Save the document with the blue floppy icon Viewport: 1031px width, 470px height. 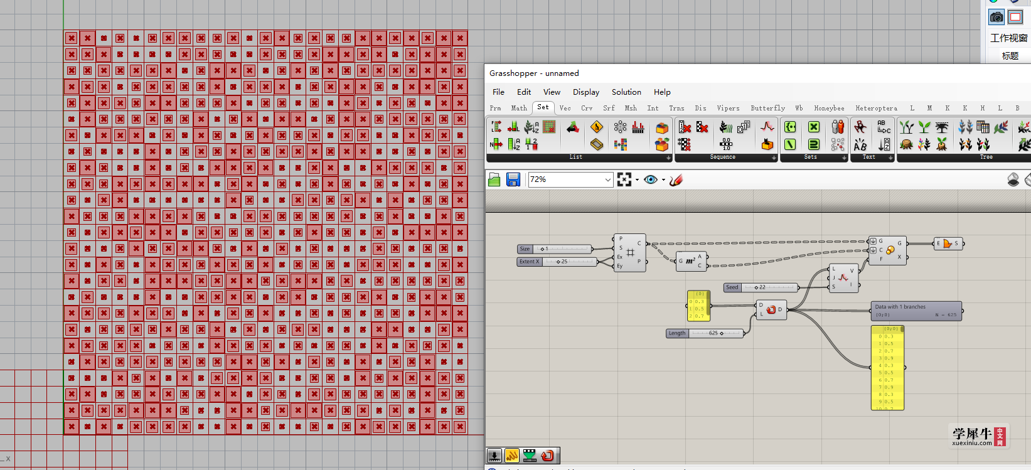pyautogui.click(x=513, y=180)
